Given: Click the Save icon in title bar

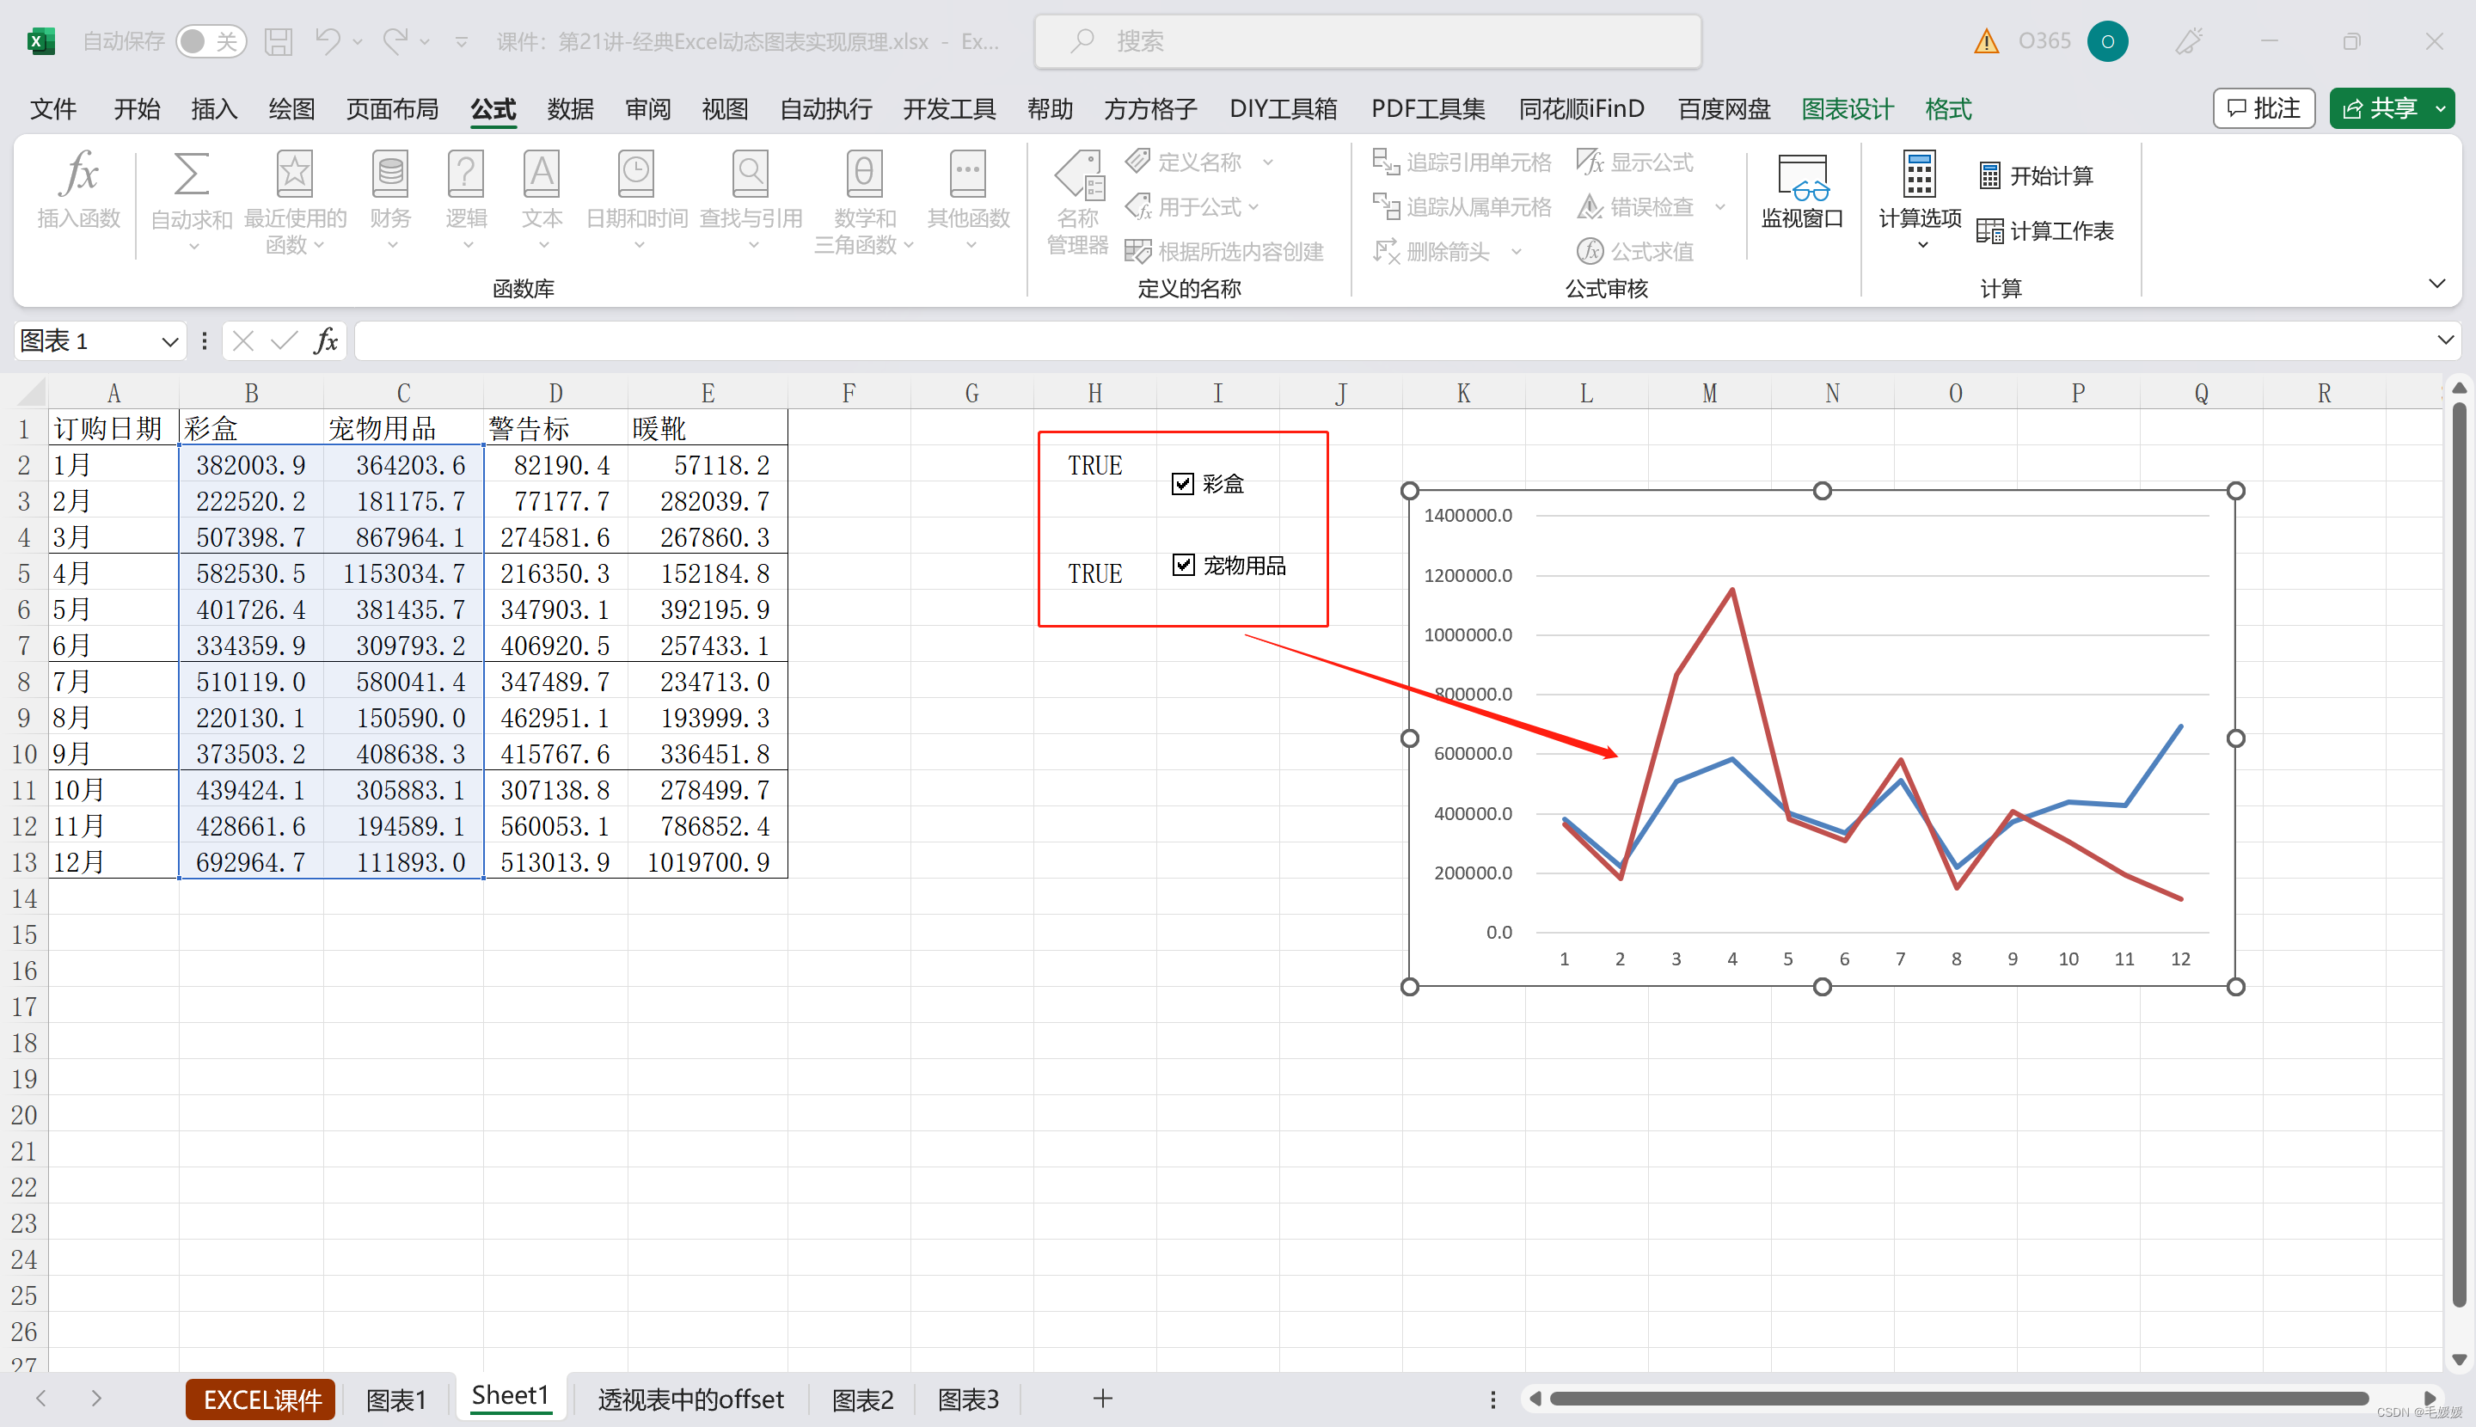Looking at the screenshot, I should [279, 41].
